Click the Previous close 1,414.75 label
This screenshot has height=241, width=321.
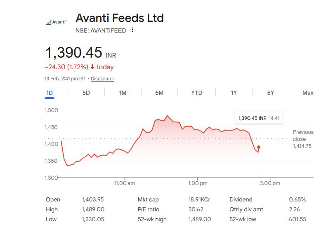click(x=303, y=139)
